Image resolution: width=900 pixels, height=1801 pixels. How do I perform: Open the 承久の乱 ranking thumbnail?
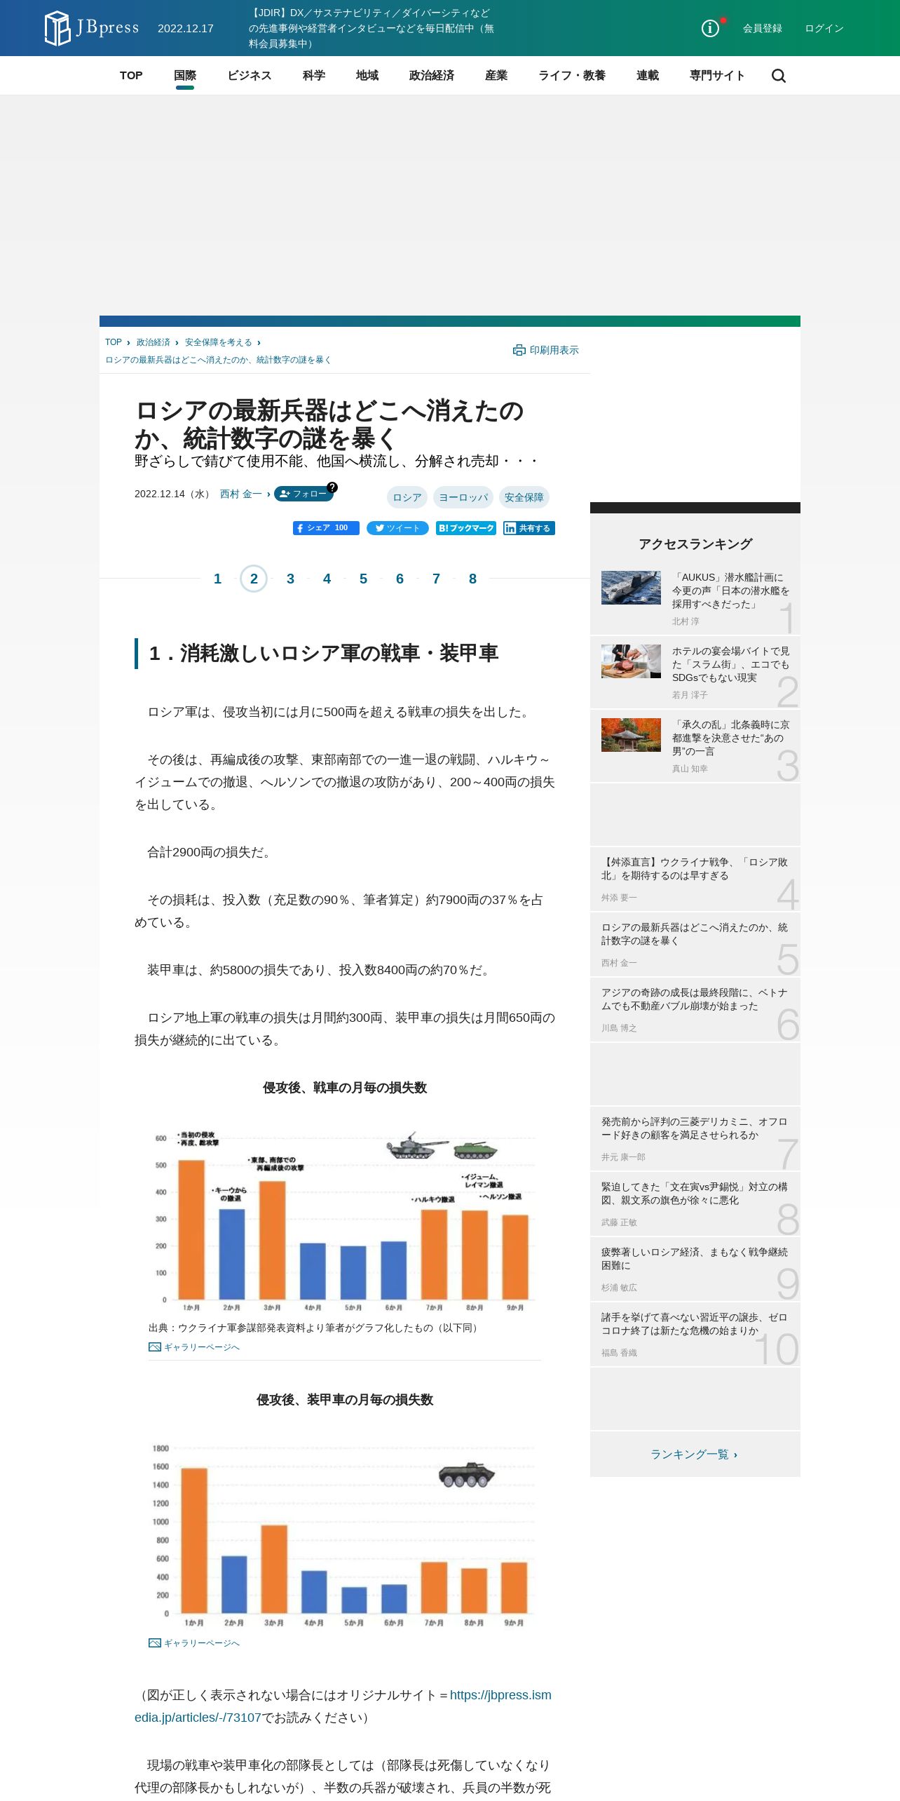pyautogui.click(x=631, y=735)
